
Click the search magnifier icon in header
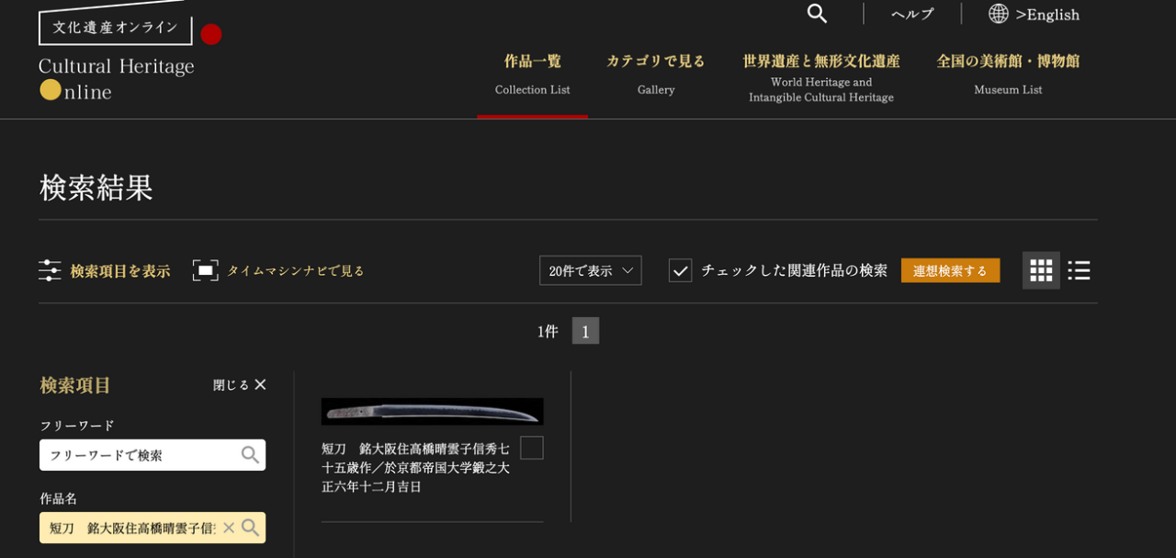pos(817,14)
